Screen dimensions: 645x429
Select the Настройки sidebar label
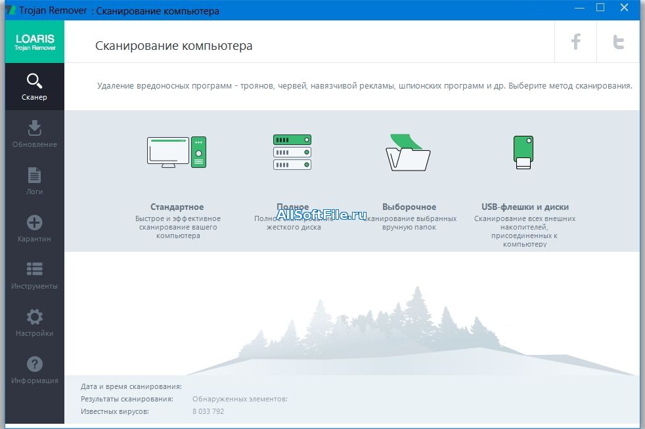pos(35,333)
